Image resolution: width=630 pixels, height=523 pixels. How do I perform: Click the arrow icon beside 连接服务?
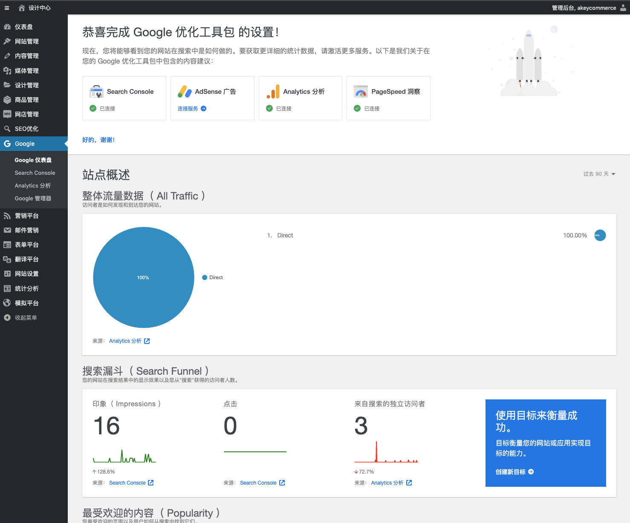click(x=204, y=109)
